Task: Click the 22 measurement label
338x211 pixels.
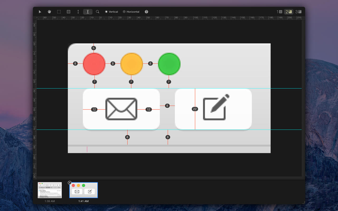Action: [x=195, y=109]
